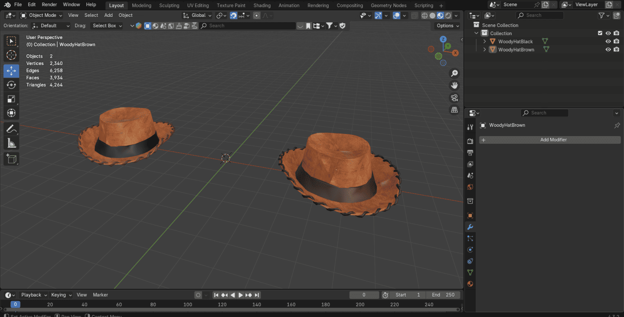Select the Rotate tool in toolbar
The width and height of the screenshot is (624, 317).
(x=11, y=85)
